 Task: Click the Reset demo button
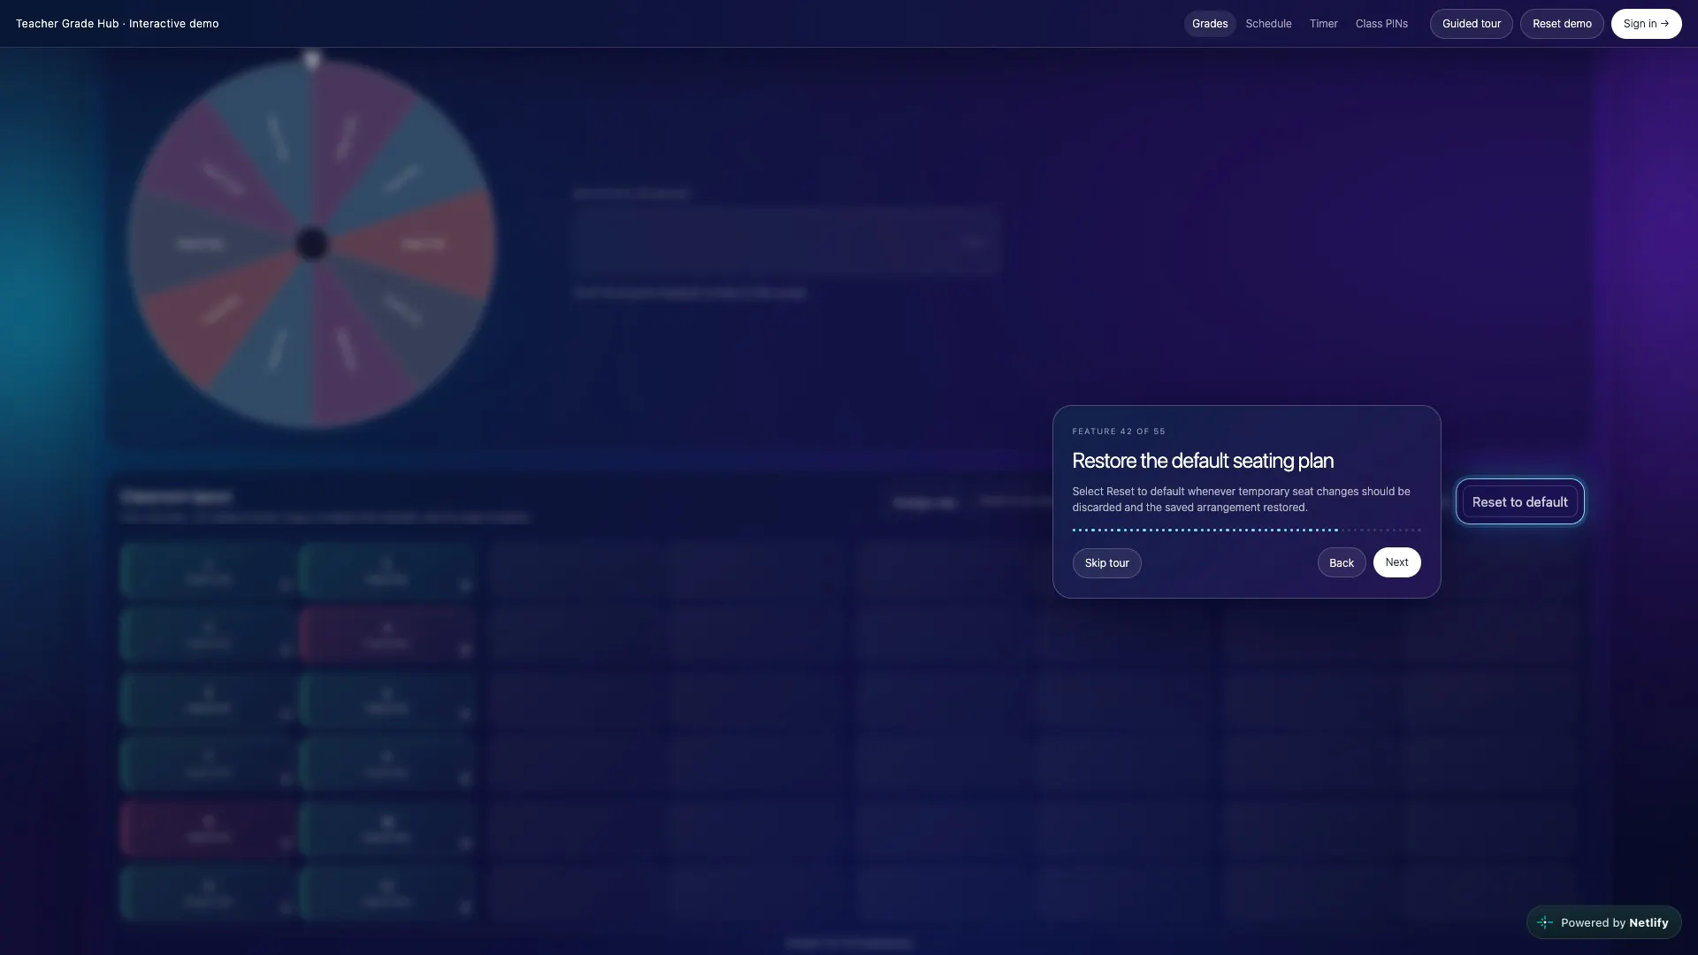coord(1561,24)
